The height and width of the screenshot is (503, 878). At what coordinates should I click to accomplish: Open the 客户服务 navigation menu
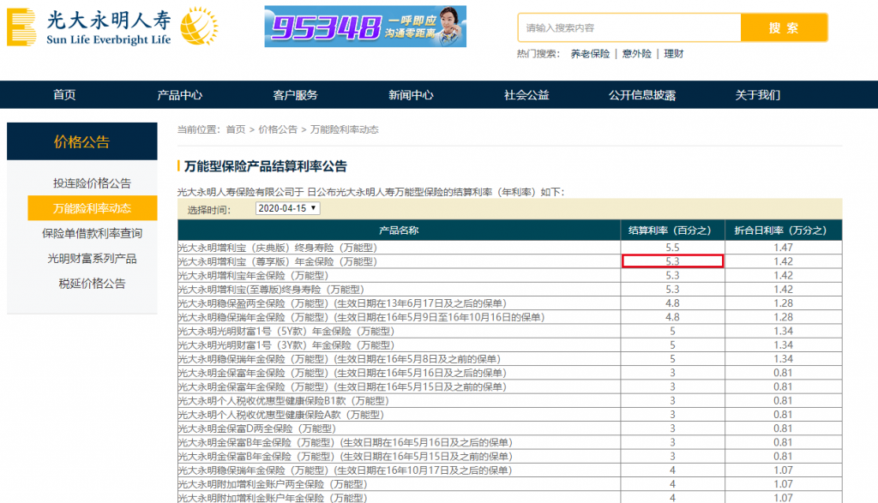click(x=295, y=95)
